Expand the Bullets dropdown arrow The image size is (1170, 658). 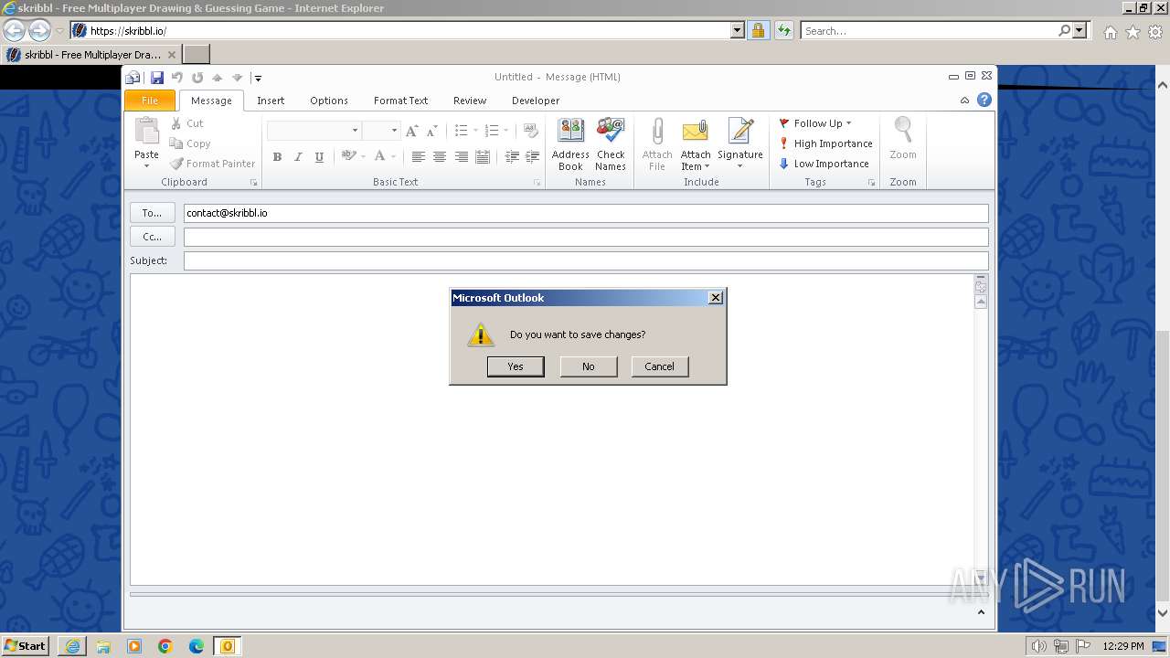pyautogui.click(x=475, y=131)
